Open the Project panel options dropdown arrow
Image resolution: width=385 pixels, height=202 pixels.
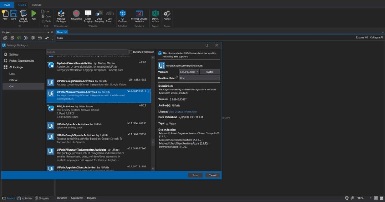point(49,32)
